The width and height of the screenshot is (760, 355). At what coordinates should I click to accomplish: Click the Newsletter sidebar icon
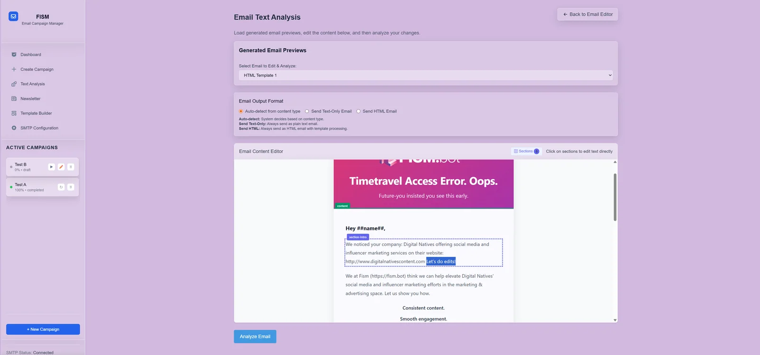(x=14, y=99)
